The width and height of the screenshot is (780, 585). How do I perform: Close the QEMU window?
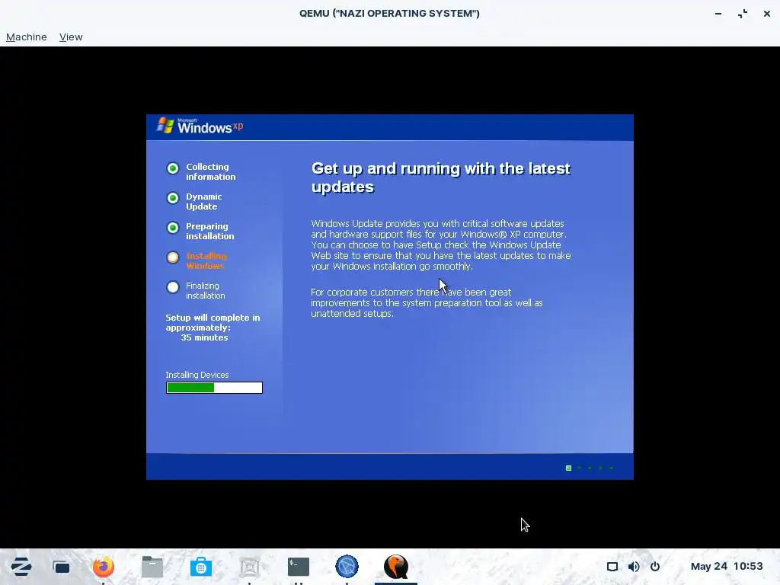tap(767, 14)
